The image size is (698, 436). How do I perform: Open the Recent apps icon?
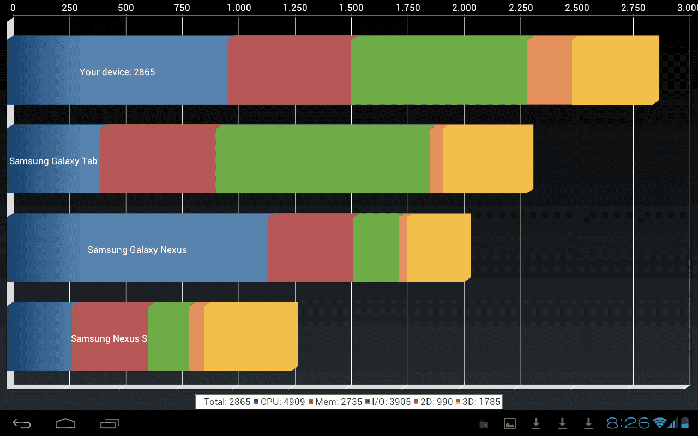(110, 423)
